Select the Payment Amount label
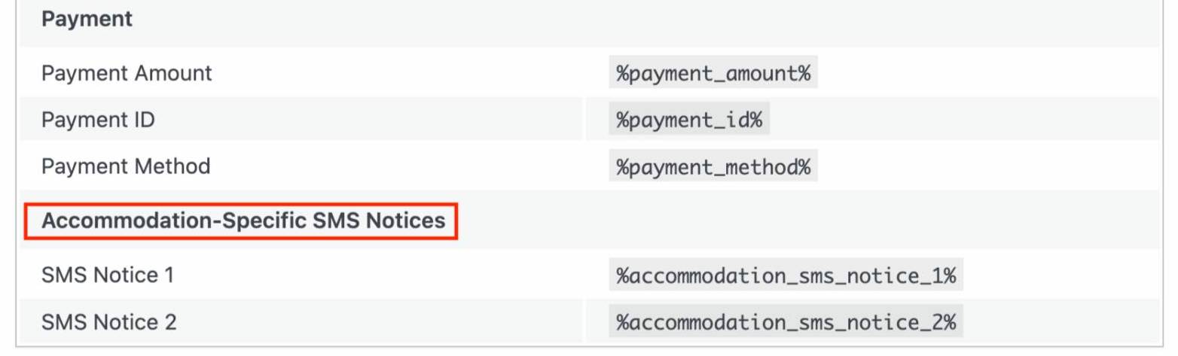Screen dimensions: 1178x356 click(127, 73)
